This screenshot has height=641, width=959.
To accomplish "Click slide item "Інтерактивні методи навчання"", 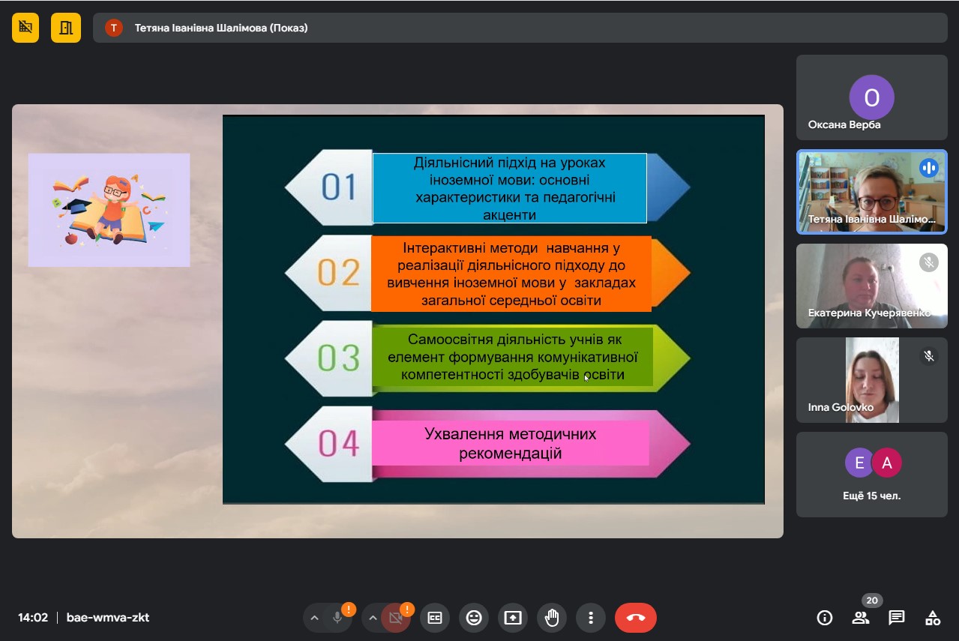I will tap(511, 274).
